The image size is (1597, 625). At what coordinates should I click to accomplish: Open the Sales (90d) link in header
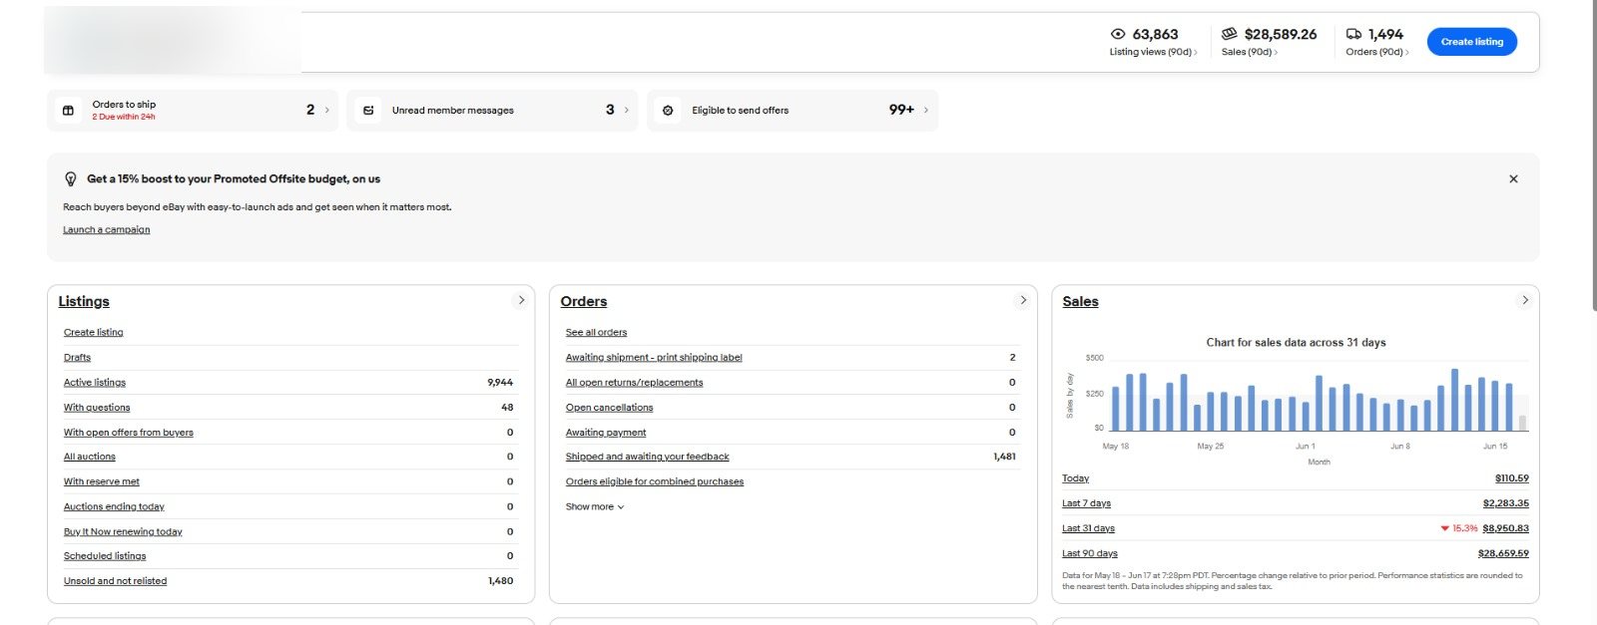(x=1249, y=52)
